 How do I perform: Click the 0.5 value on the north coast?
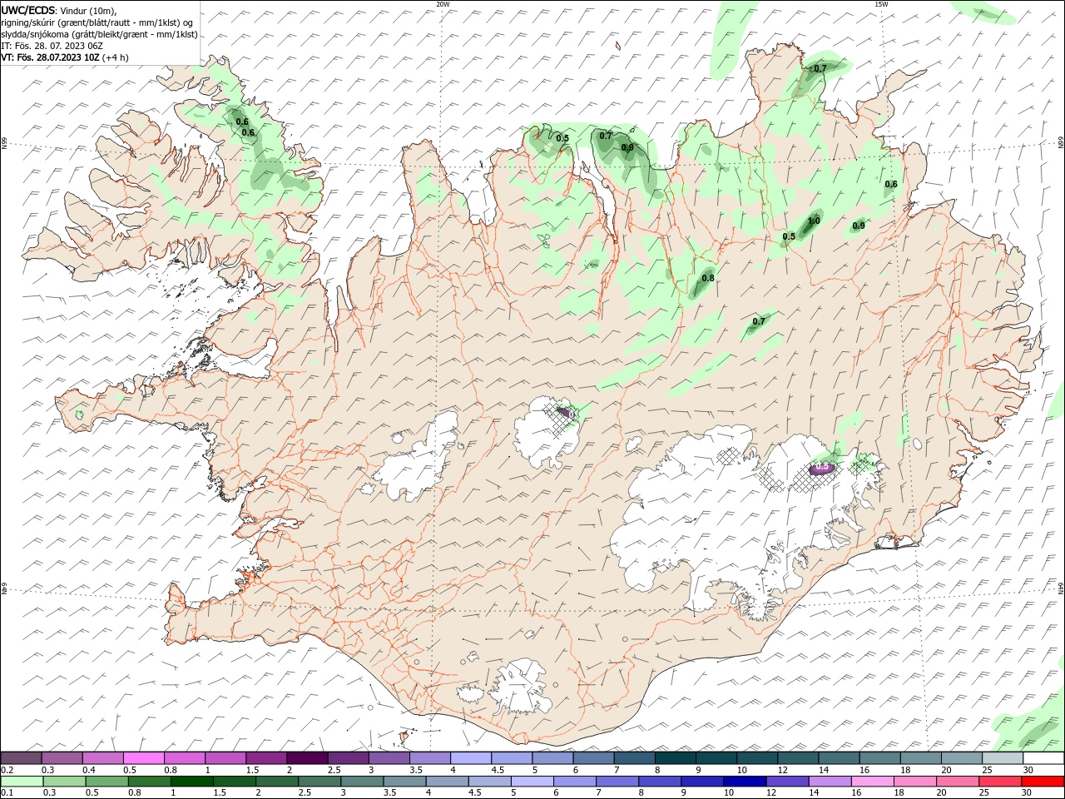562,138
